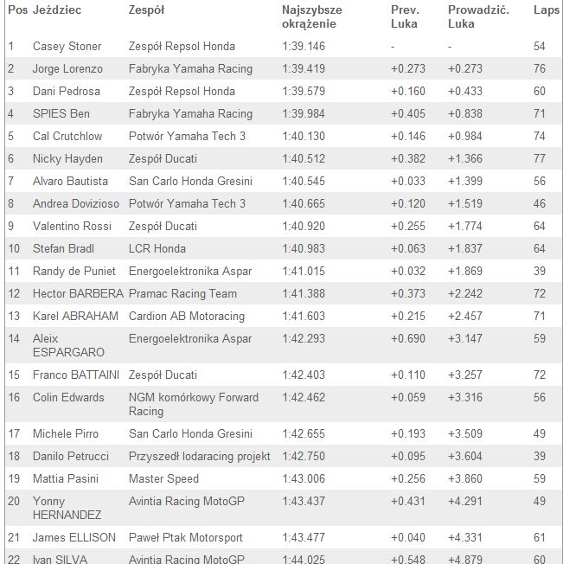This screenshot has width=563, height=564.
Task: Select the Jorge Lorenzo row
Action: click(x=284, y=68)
